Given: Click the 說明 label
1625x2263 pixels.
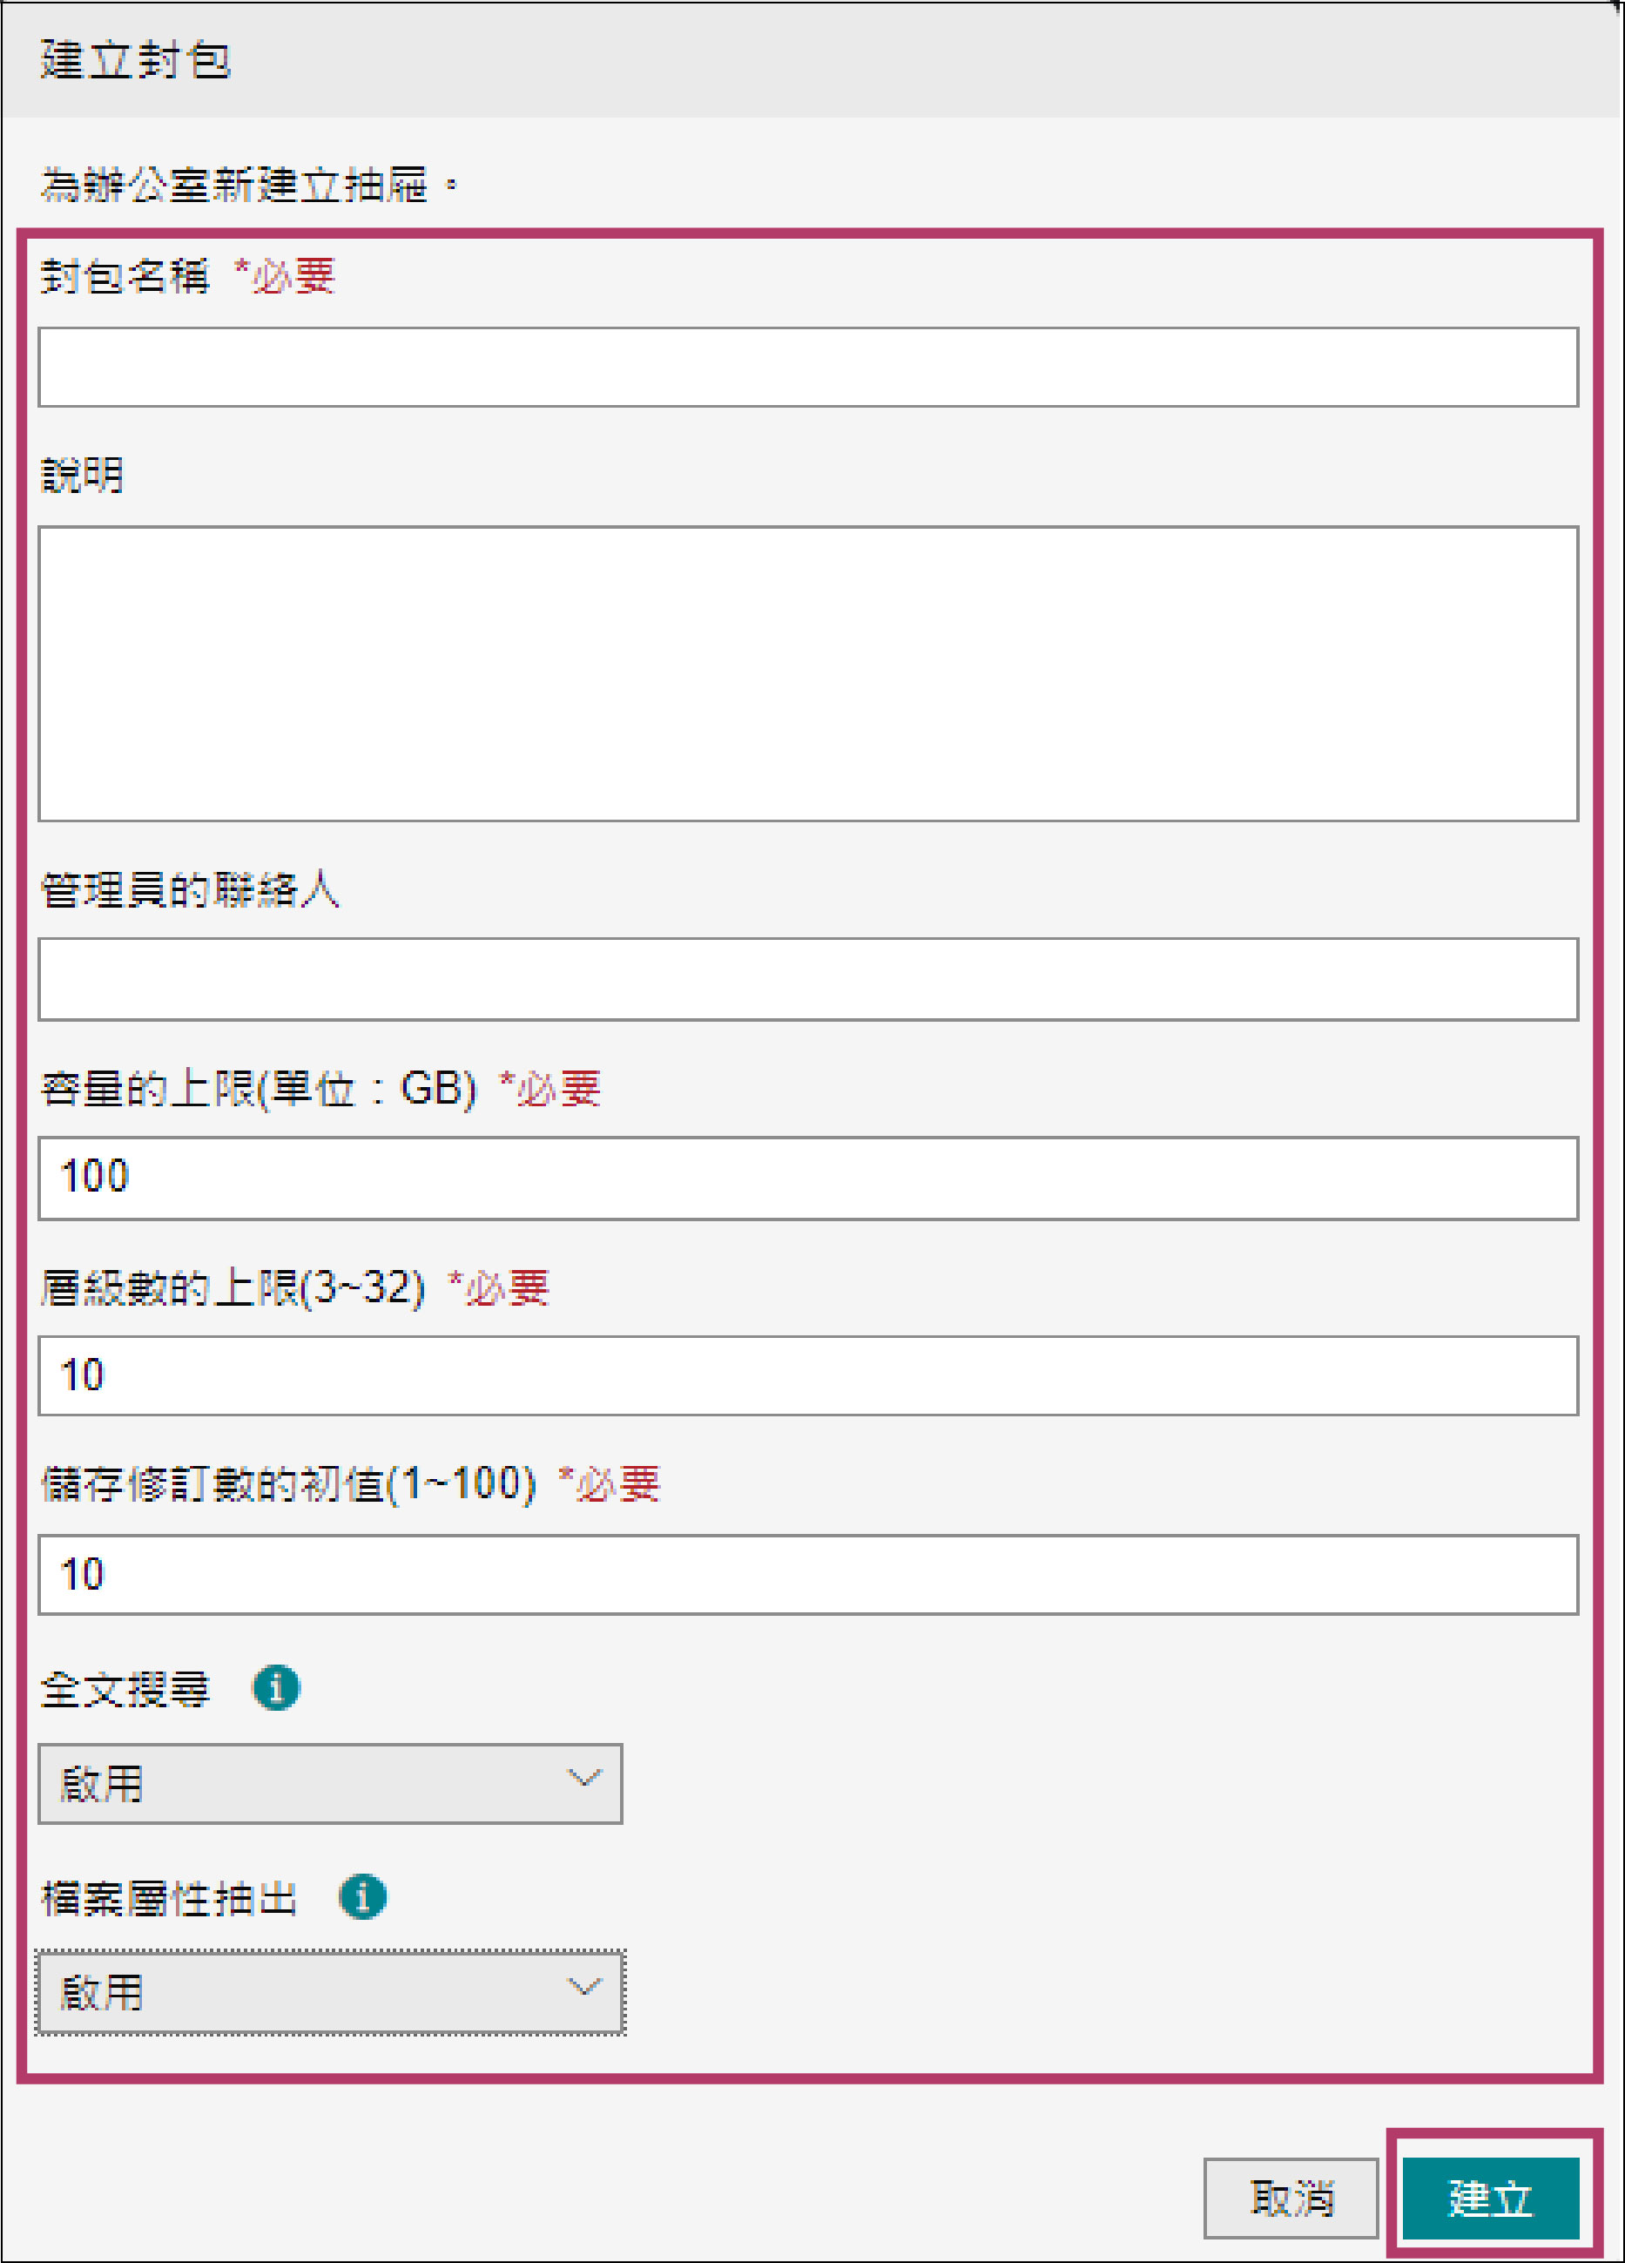Looking at the screenshot, I should pyautogui.click(x=83, y=475).
